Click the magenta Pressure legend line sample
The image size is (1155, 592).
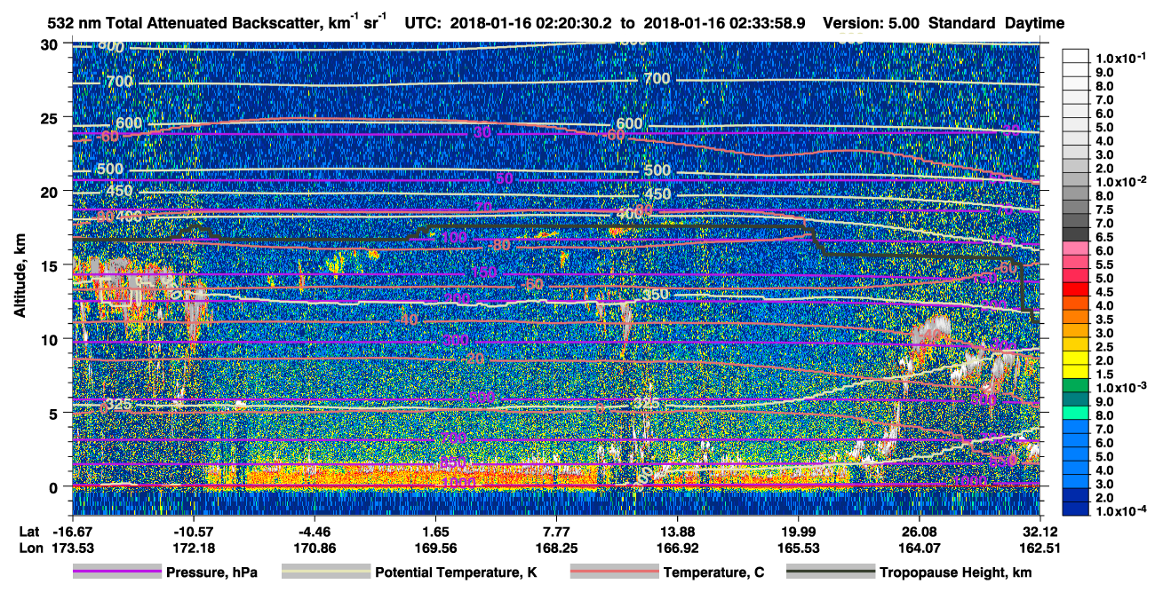tap(117, 572)
